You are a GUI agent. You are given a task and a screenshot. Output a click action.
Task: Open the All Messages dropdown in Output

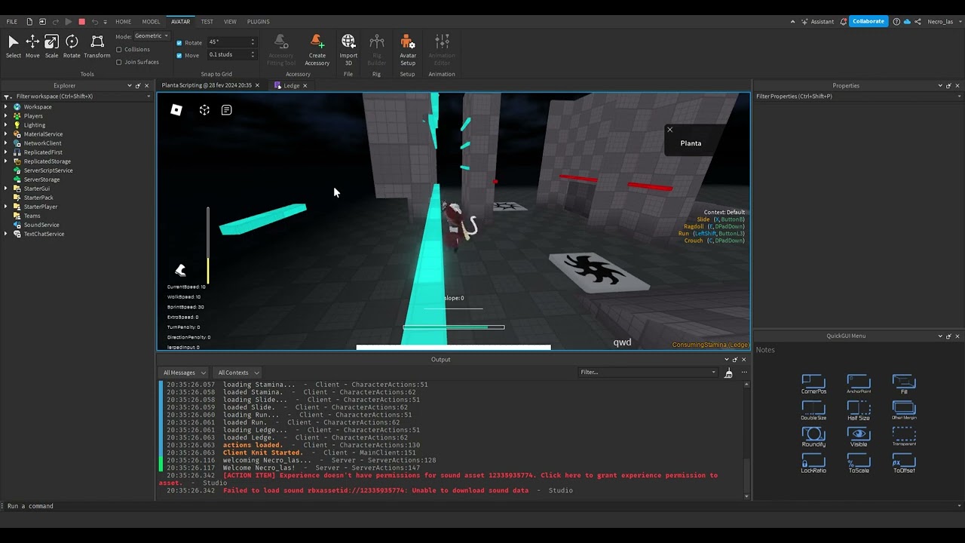click(x=183, y=373)
